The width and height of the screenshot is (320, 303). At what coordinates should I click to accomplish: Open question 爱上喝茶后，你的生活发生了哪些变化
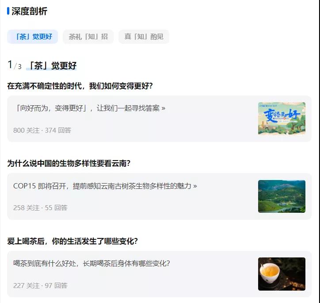[x=72, y=241]
